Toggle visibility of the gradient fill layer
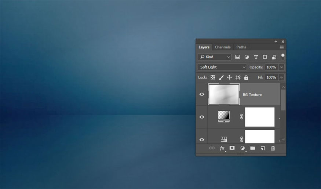 (202, 117)
